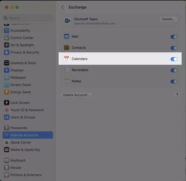The height and width of the screenshot is (181, 186).
Task: Click the Contacts app icon
Action: (67, 48)
